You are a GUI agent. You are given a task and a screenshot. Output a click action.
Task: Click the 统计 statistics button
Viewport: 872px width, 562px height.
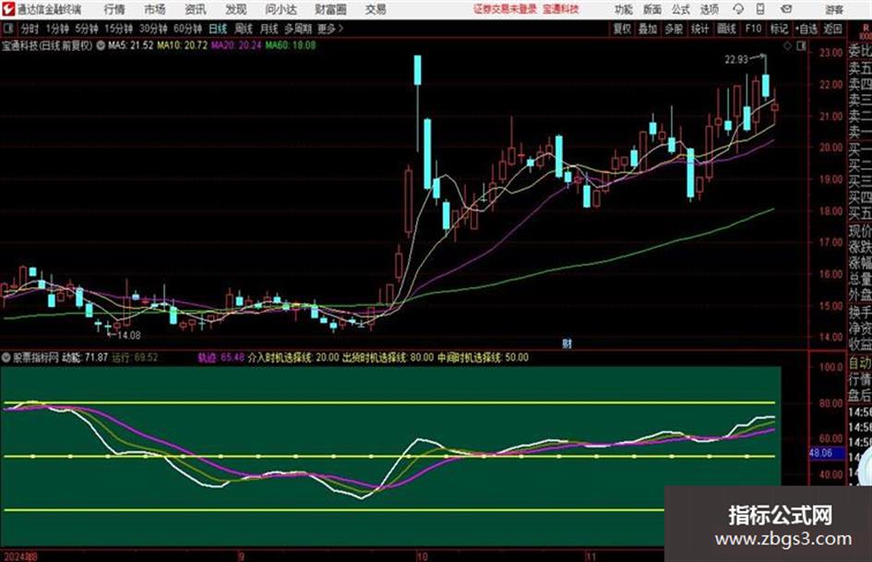tap(699, 29)
